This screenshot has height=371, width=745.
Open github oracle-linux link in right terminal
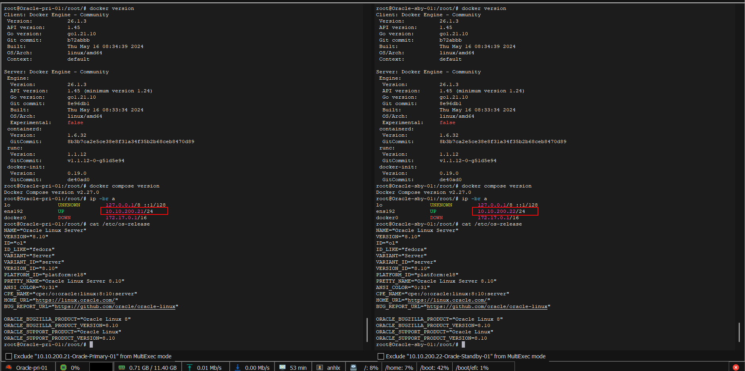pyautogui.click(x=487, y=306)
